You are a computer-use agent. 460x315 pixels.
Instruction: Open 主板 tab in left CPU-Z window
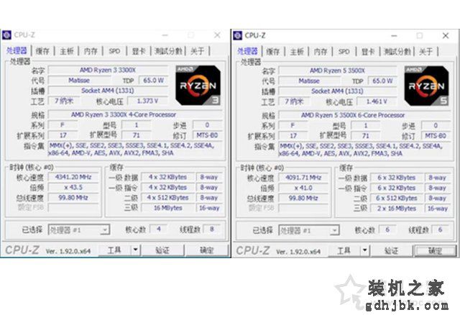(67, 51)
